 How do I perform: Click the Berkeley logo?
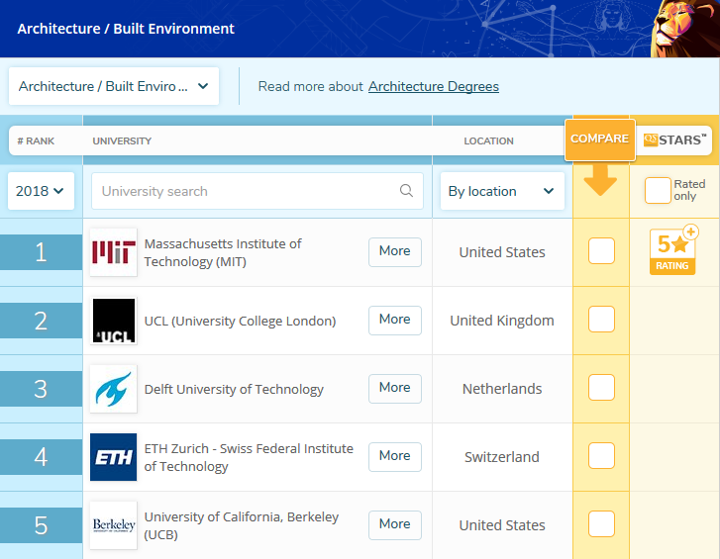(114, 525)
